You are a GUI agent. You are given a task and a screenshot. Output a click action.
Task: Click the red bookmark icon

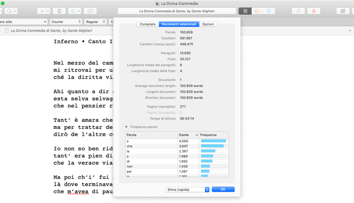pos(314,11)
